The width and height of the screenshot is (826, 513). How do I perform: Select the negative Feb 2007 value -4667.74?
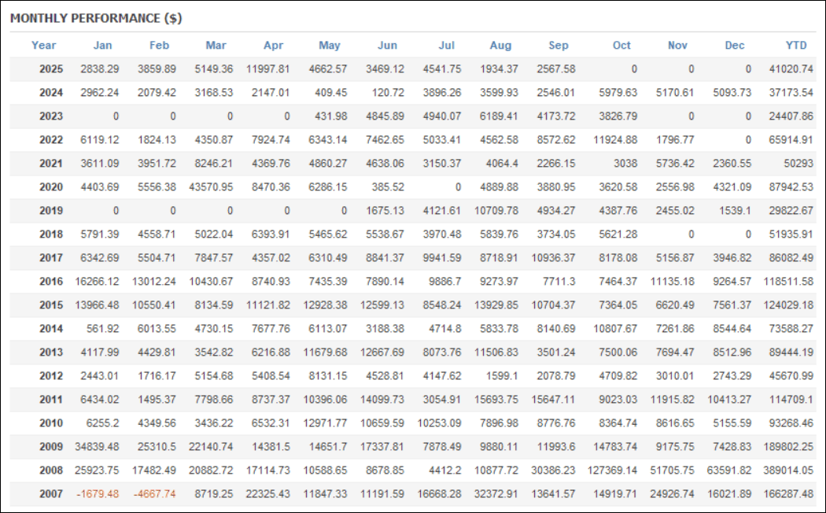[x=154, y=494]
